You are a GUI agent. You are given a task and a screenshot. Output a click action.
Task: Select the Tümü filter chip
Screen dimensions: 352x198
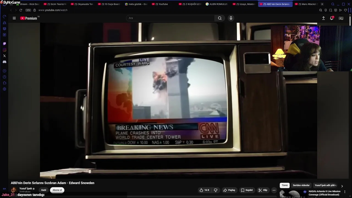click(x=285, y=185)
